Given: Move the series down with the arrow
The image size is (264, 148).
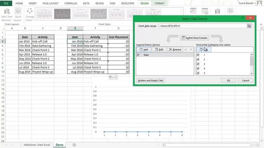Looking at the screenshot, I should coord(191,49).
